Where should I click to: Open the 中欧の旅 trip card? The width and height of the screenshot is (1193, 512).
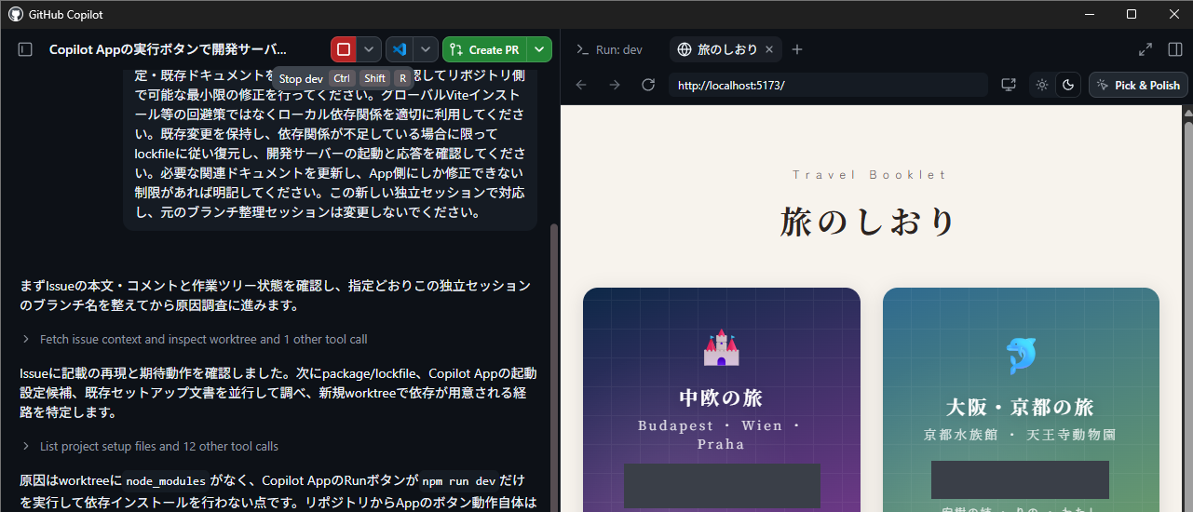[722, 400]
